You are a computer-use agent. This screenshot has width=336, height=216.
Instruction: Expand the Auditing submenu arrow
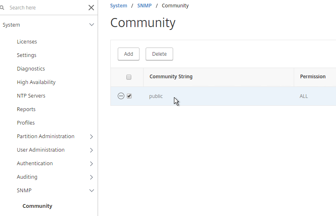click(x=91, y=177)
